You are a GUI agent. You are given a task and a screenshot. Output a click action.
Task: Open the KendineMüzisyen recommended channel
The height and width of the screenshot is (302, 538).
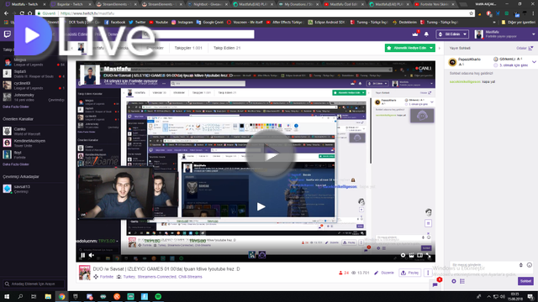34,143
